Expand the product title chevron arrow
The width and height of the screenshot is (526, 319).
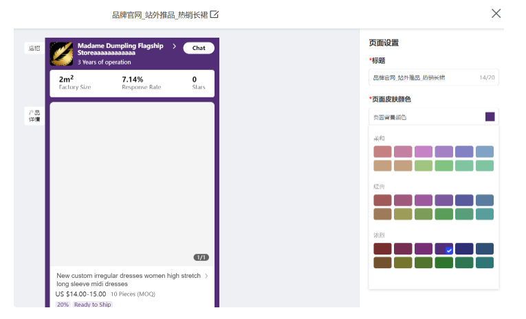[x=206, y=276]
